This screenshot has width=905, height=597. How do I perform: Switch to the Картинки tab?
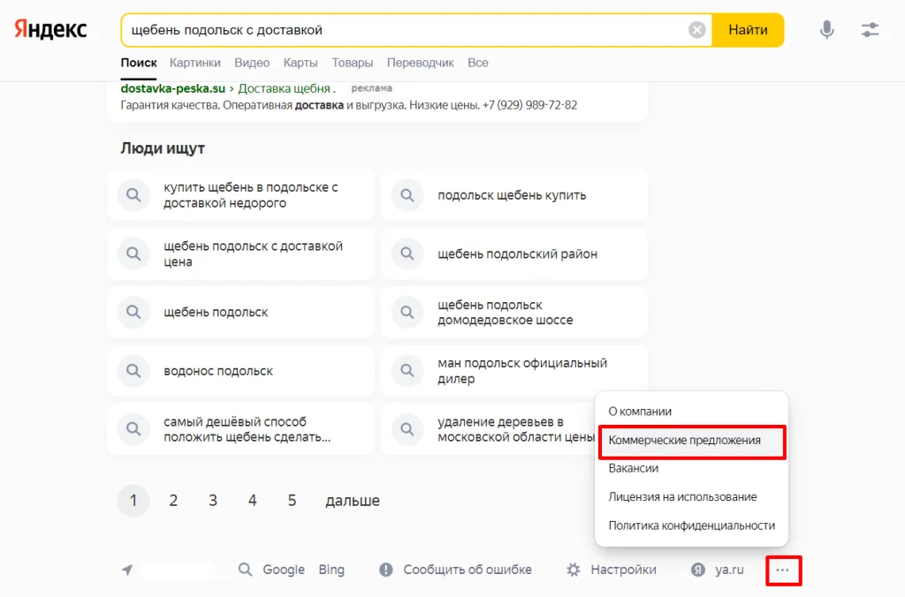194,63
